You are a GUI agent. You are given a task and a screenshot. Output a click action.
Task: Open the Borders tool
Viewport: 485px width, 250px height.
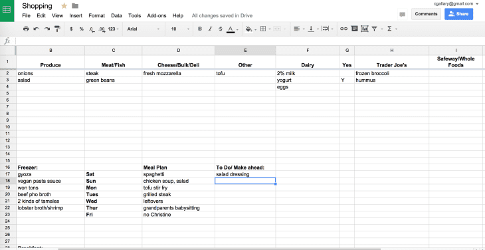click(265, 29)
